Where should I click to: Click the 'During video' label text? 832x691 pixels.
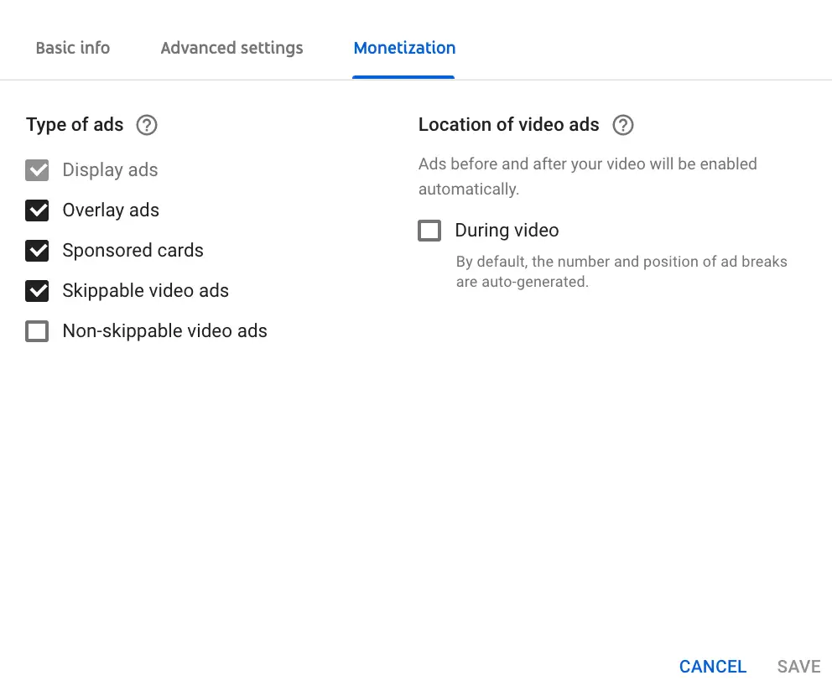tap(507, 231)
